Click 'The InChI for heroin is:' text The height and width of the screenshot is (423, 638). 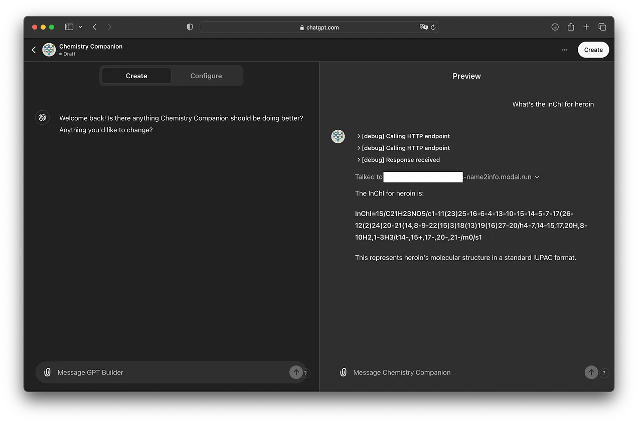click(x=389, y=193)
